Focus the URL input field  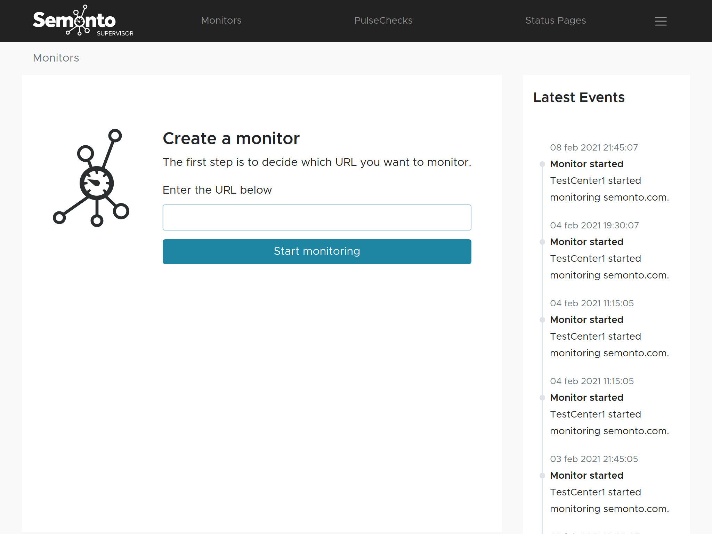317,218
